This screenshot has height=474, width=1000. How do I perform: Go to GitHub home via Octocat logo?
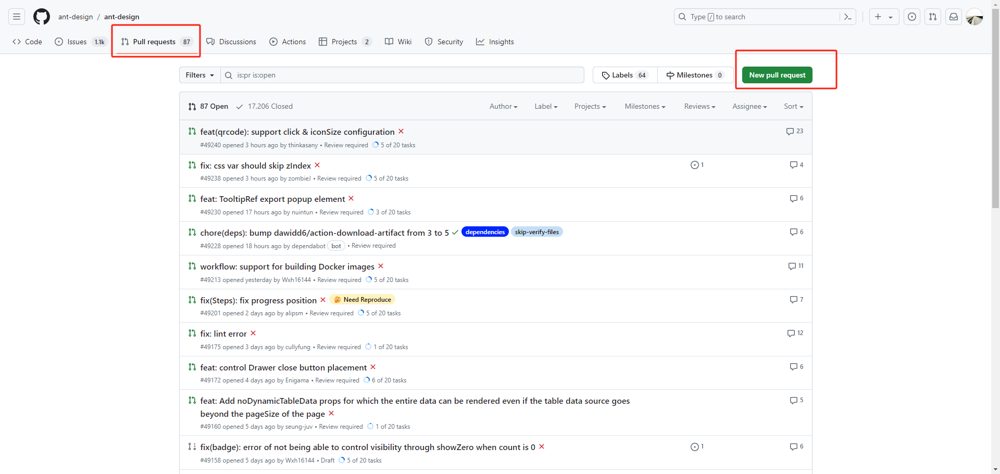click(42, 17)
